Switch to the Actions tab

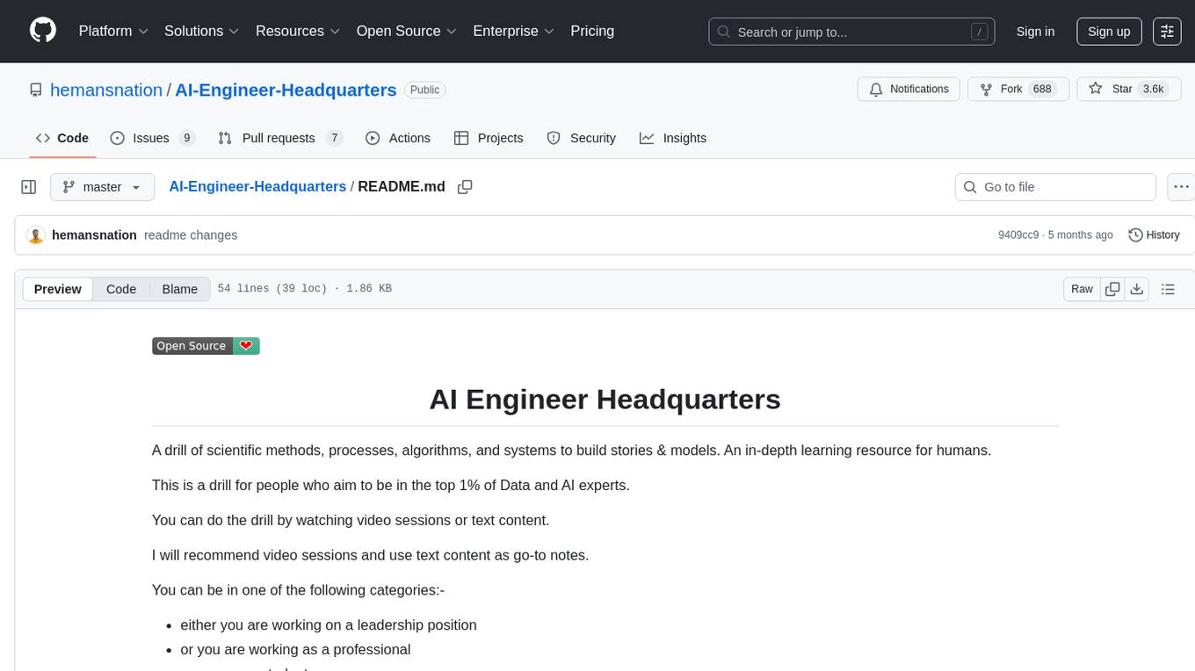(397, 138)
